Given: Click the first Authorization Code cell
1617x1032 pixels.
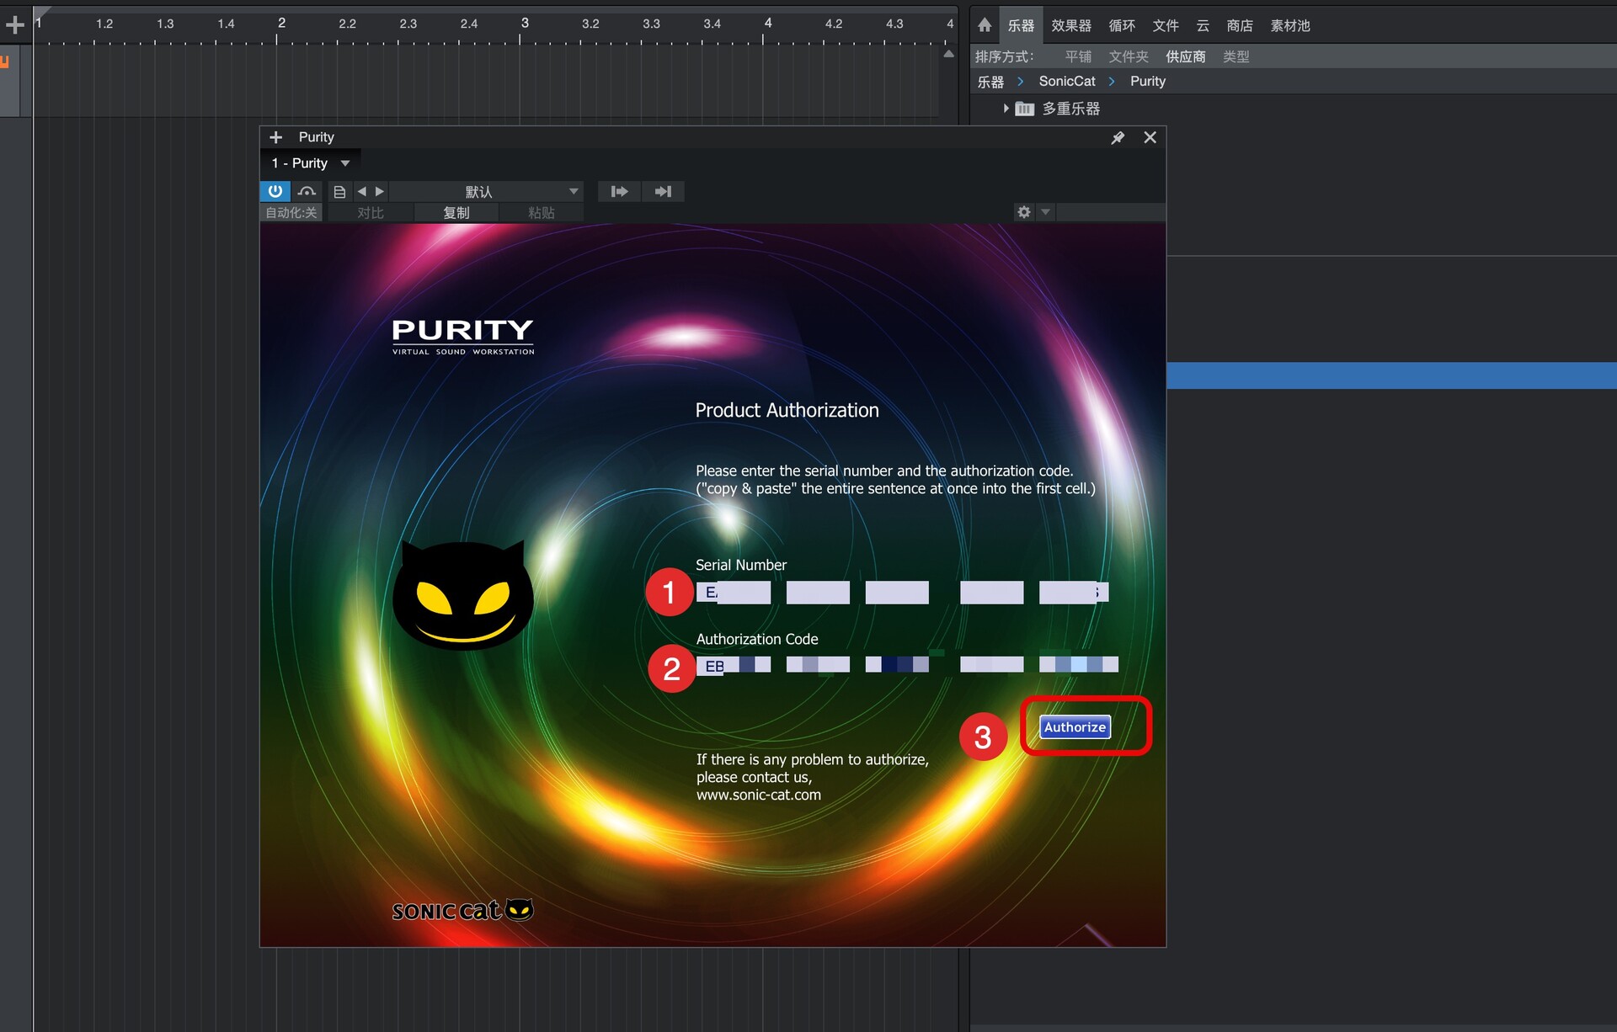Looking at the screenshot, I should click(734, 665).
